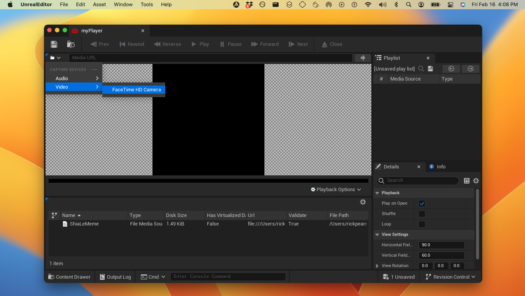Viewport: 525px width, 296px height.
Task: Enable the Shuffle checkbox
Action: click(x=422, y=214)
